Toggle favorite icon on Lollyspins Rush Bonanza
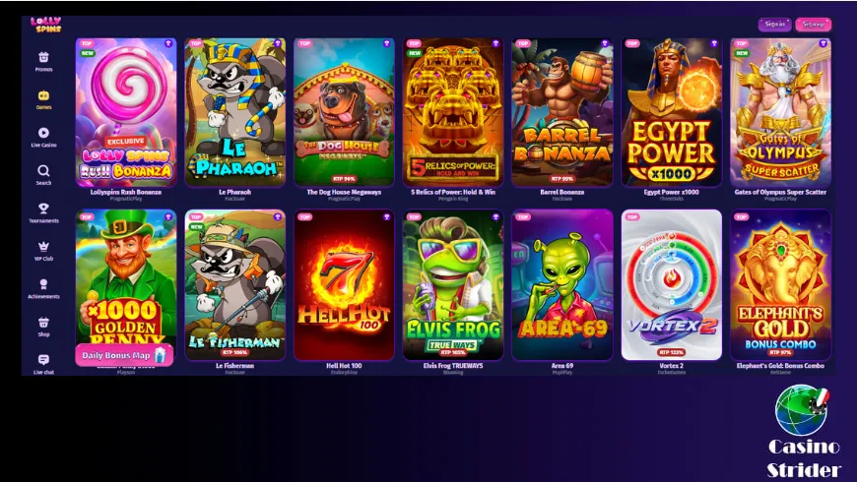The image size is (857, 482). tap(168, 43)
